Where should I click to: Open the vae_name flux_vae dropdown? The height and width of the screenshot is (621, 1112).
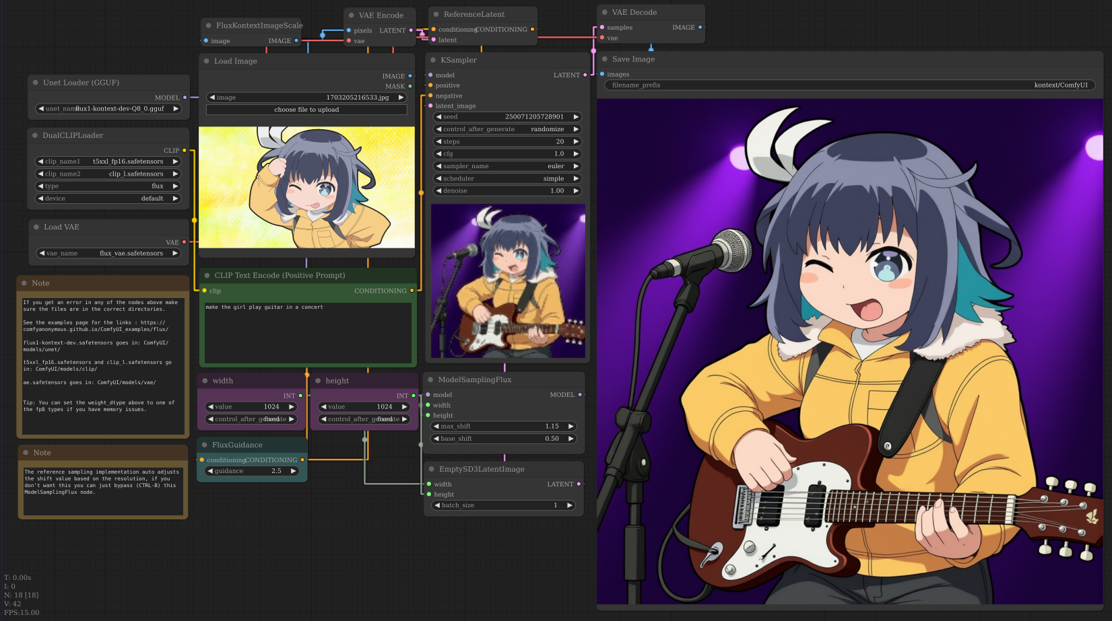point(109,253)
